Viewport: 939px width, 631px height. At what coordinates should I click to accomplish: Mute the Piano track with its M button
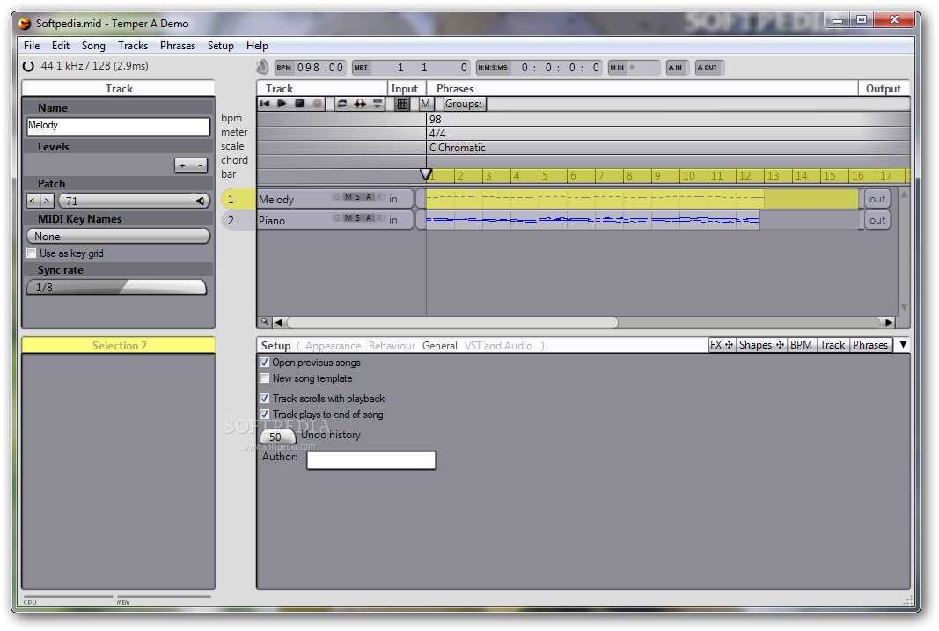point(348,218)
